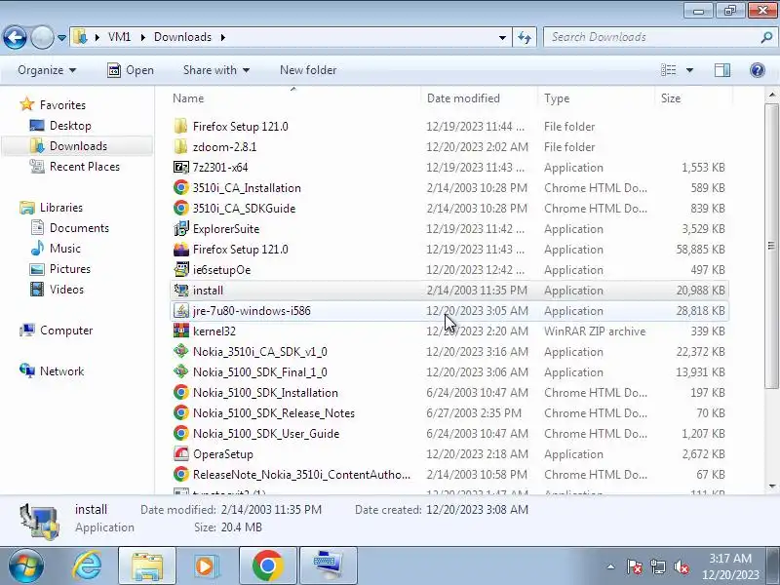Select the 3510i_CA_SDKGuide Chrome icon
Image resolution: width=780 pixels, height=585 pixels.
pyautogui.click(x=181, y=208)
